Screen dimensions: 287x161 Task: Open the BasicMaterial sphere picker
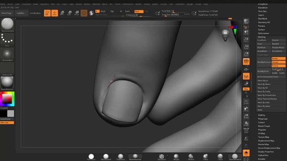7,83
